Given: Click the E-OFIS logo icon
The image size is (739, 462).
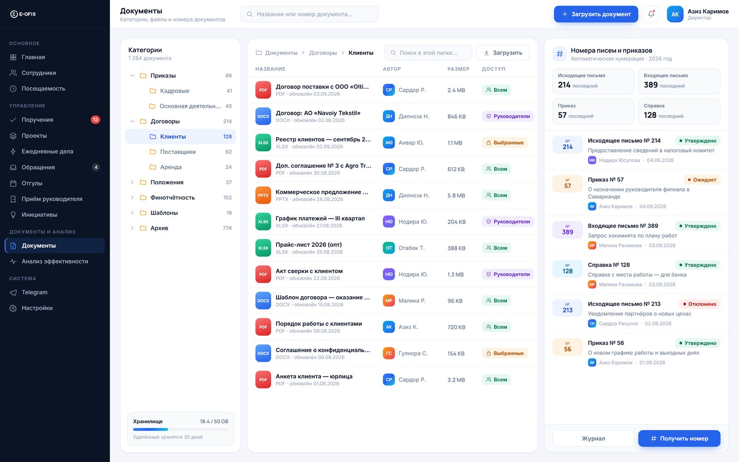Looking at the screenshot, I should tap(14, 14).
